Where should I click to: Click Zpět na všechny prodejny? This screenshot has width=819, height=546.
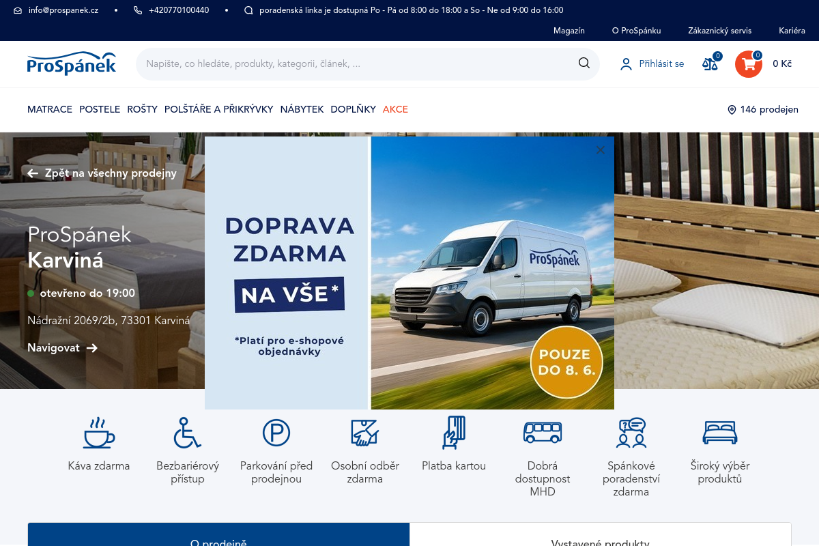[x=111, y=173]
